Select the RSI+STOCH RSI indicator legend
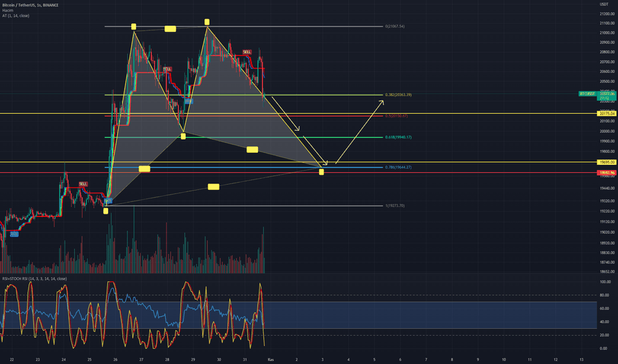This screenshot has width=618, height=364. (x=34, y=279)
